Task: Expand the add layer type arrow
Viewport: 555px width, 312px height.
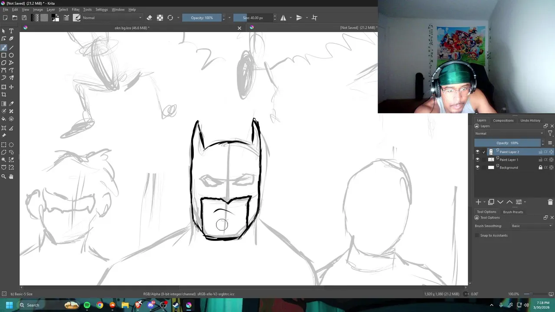Action: [x=484, y=202]
